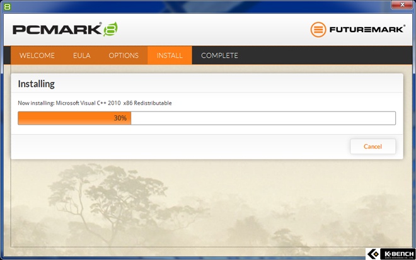Click the "Installing" heading text
The height and width of the screenshot is (260, 416).
click(x=36, y=84)
